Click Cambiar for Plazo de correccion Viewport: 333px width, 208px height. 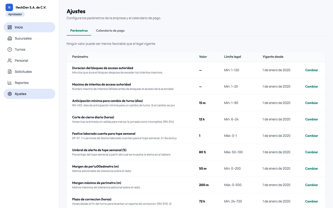tap(312, 201)
